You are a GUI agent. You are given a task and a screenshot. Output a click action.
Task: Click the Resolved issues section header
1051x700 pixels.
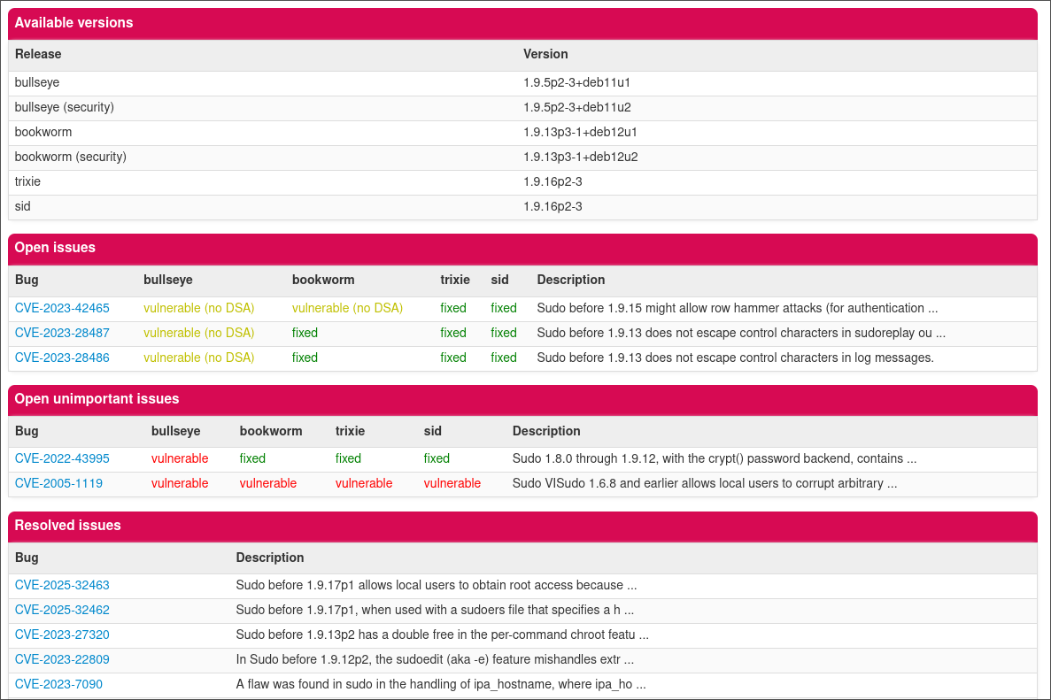[x=522, y=527]
